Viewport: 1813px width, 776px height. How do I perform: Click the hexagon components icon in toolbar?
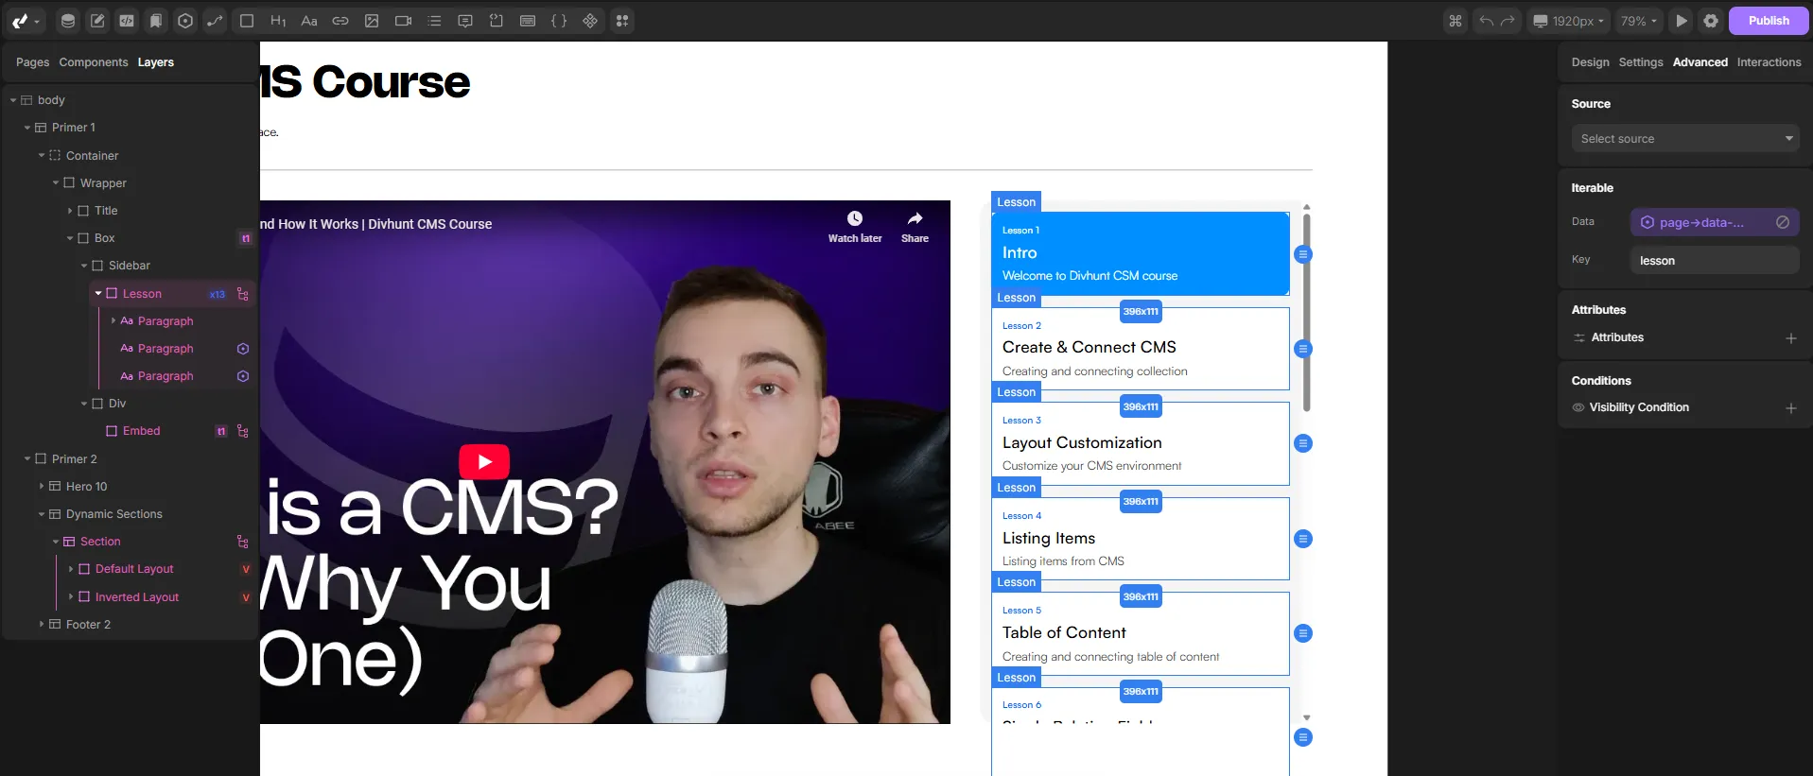185,21
